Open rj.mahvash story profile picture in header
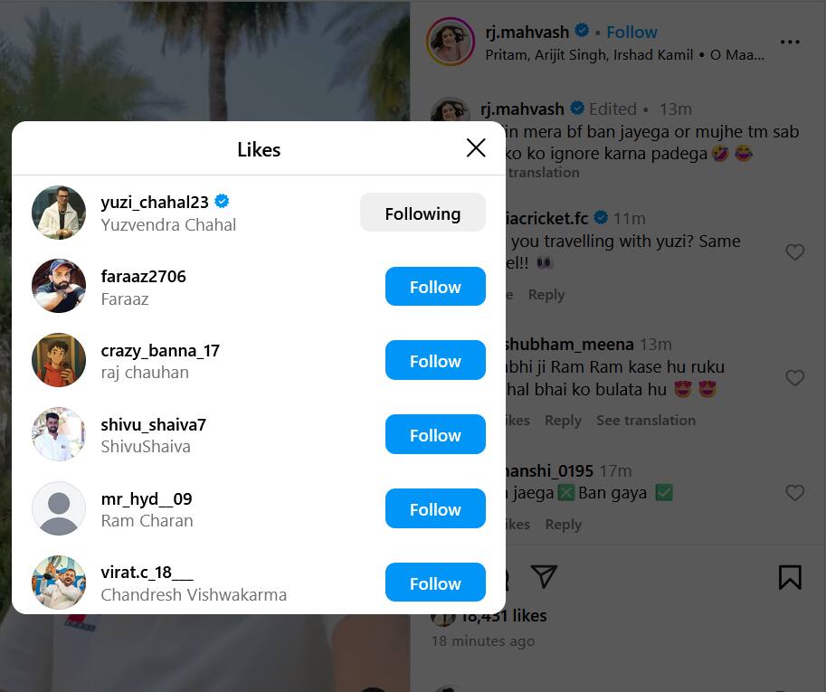Image resolution: width=826 pixels, height=692 pixels. coord(450,41)
